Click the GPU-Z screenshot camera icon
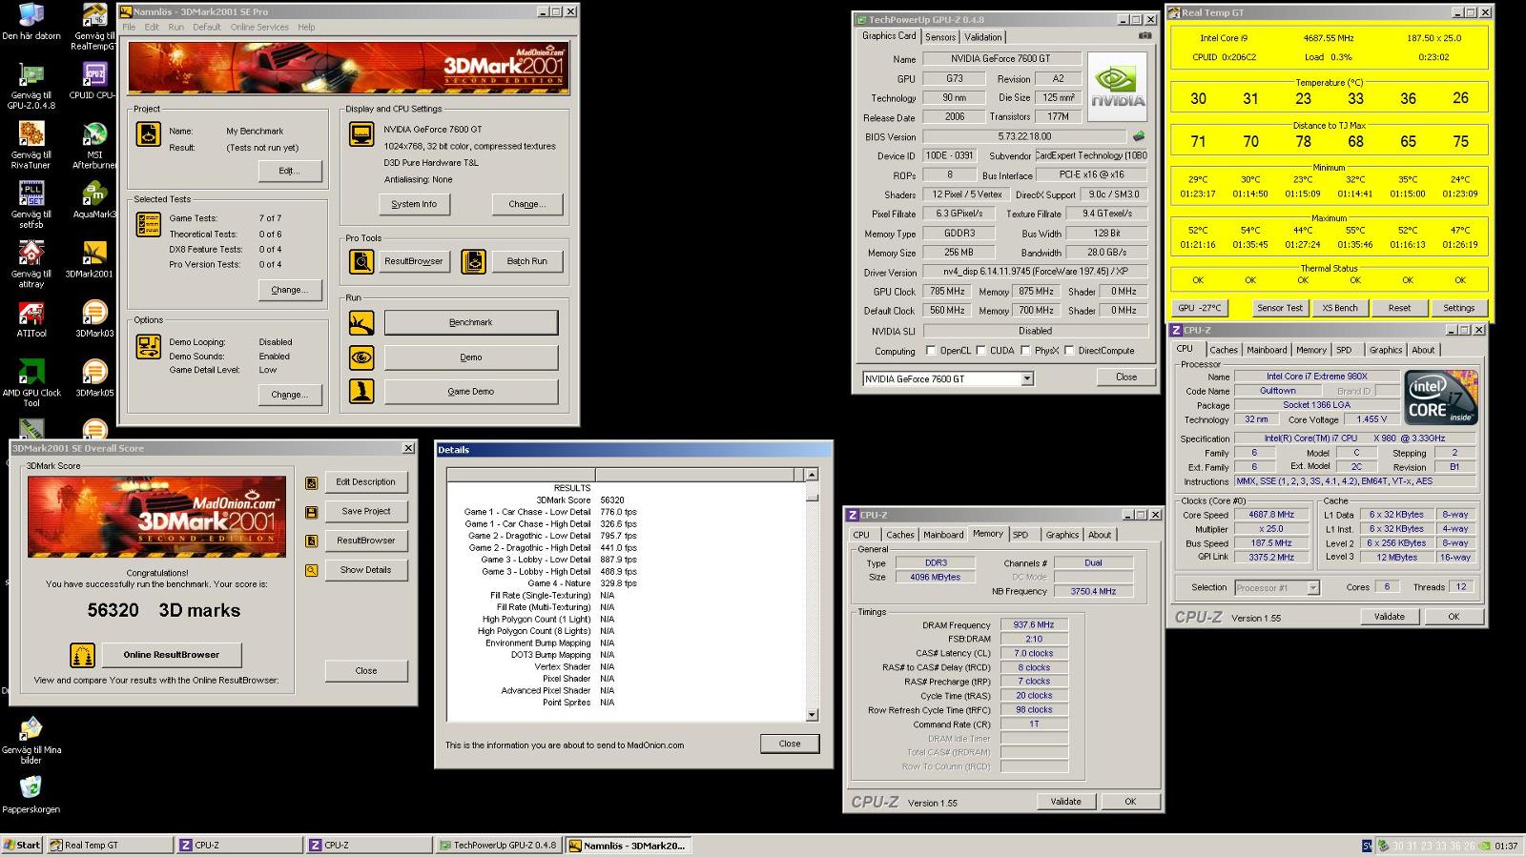The width and height of the screenshot is (1526, 857). [x=1144, y=36]
